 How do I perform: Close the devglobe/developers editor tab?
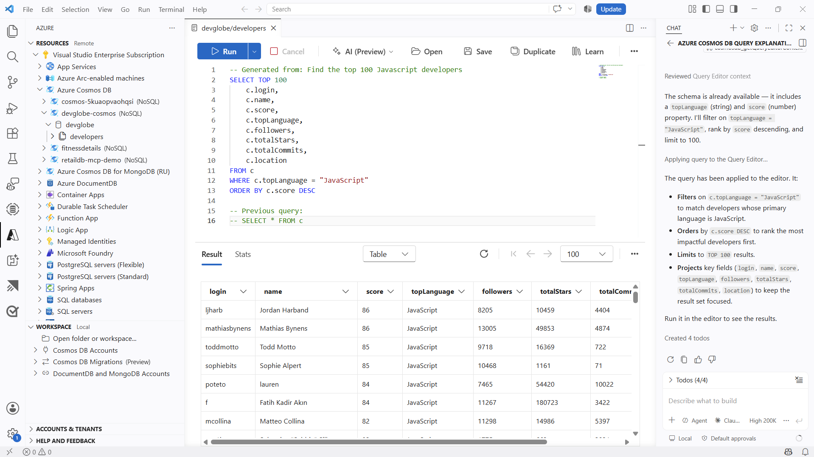[274, 28]
